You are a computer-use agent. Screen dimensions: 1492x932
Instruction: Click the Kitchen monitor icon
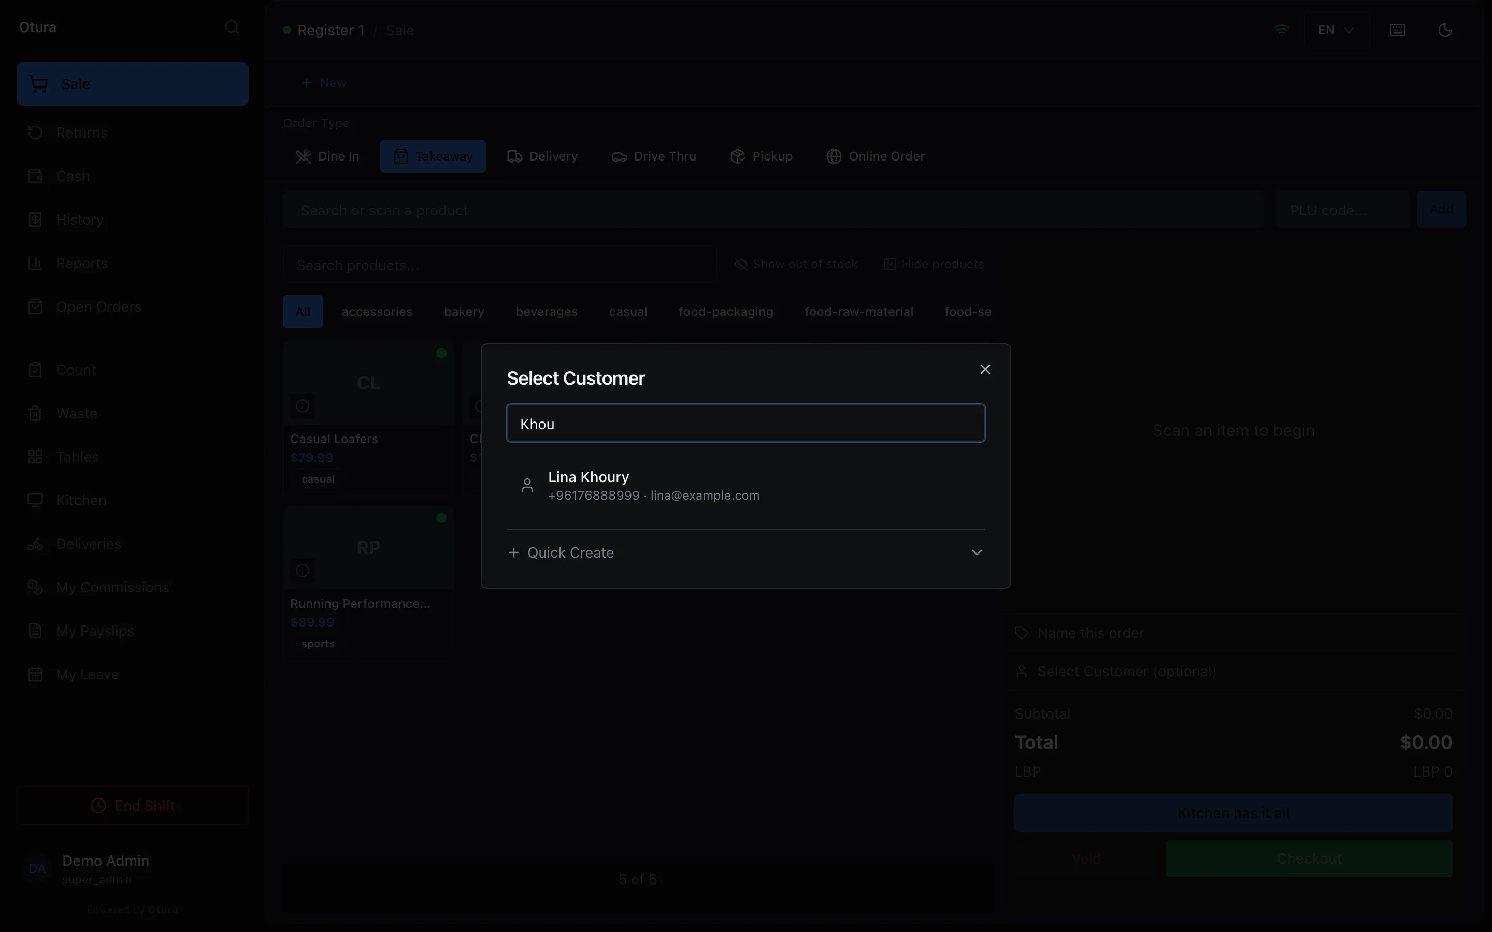point(35,501)
